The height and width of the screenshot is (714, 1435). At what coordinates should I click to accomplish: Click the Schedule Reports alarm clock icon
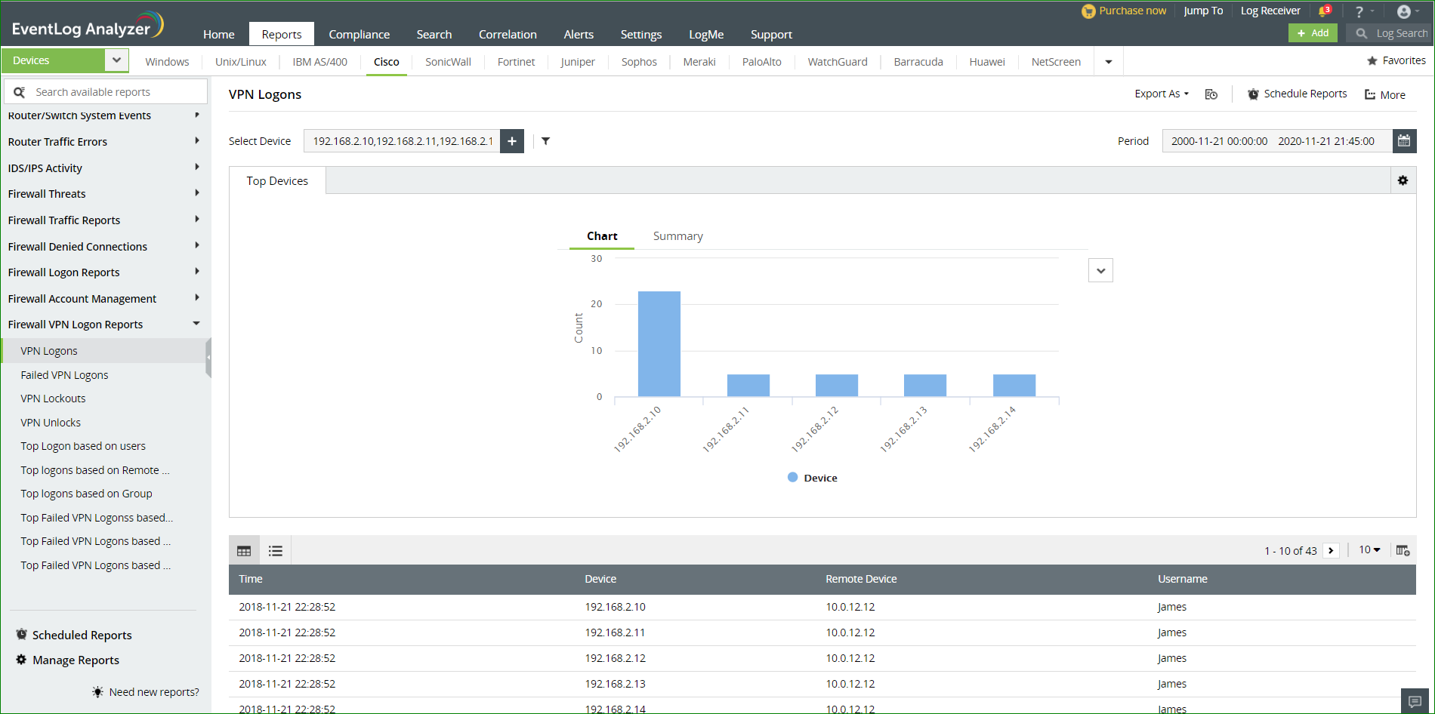1253,94
